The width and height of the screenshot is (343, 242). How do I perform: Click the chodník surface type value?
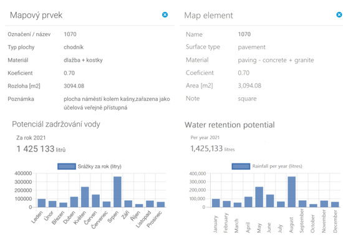[x=74, y=47]
